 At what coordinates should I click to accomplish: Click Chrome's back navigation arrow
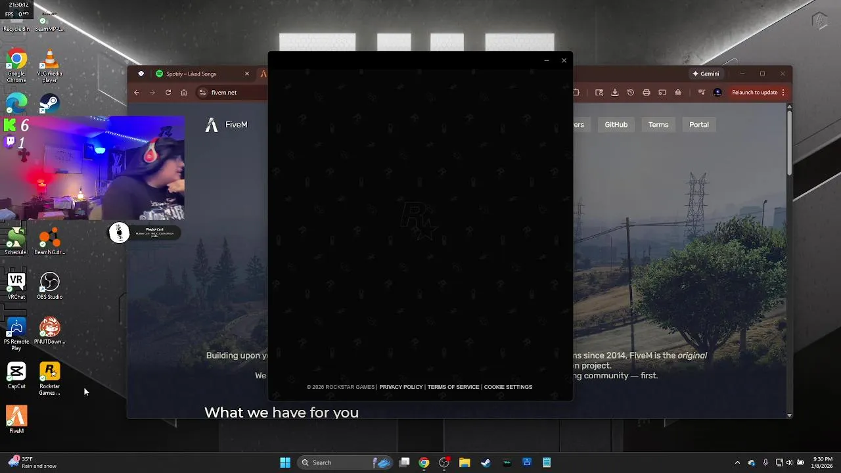137,93
